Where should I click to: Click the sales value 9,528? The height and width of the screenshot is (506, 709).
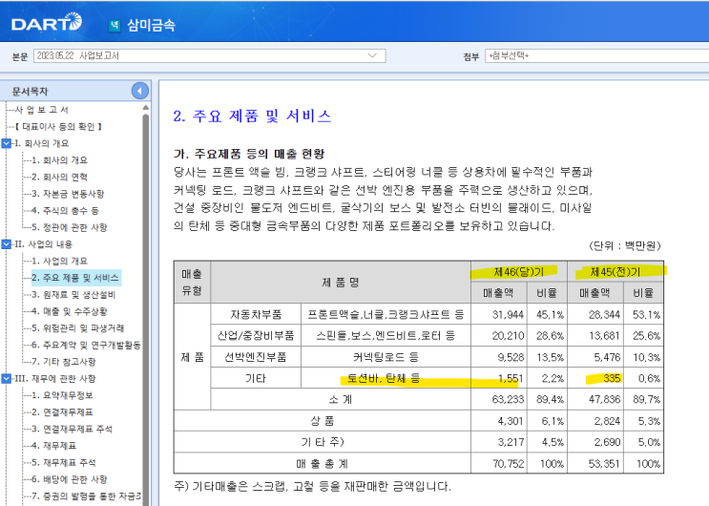click(x=511, y=358)
